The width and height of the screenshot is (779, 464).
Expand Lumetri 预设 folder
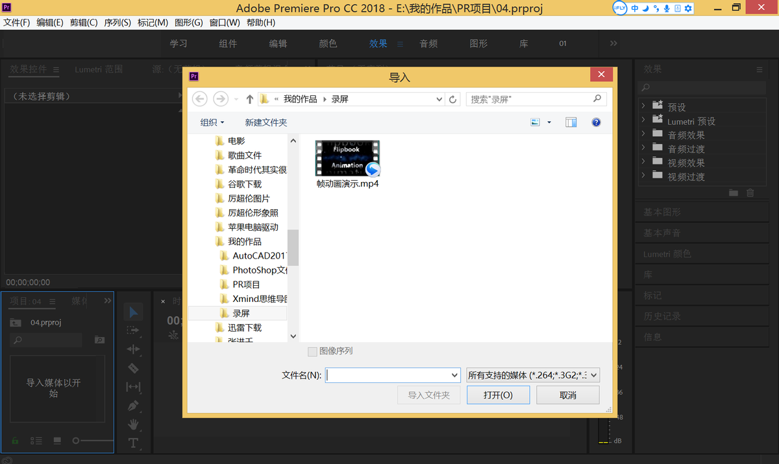pyautogui.click(x=643, y=120)
